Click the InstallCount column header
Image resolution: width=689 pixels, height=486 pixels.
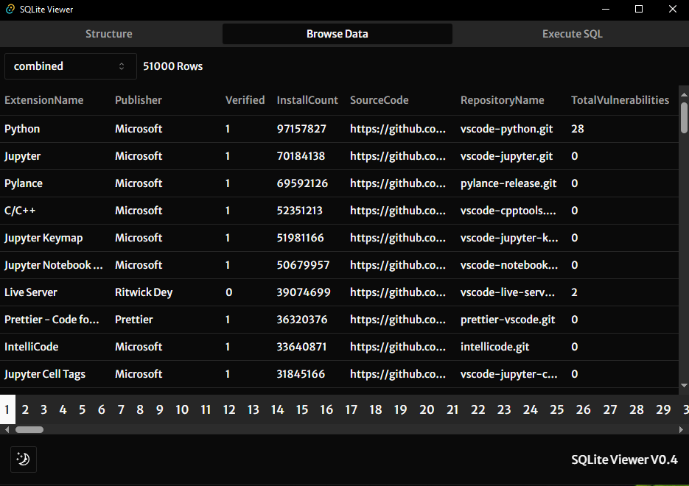307,100
